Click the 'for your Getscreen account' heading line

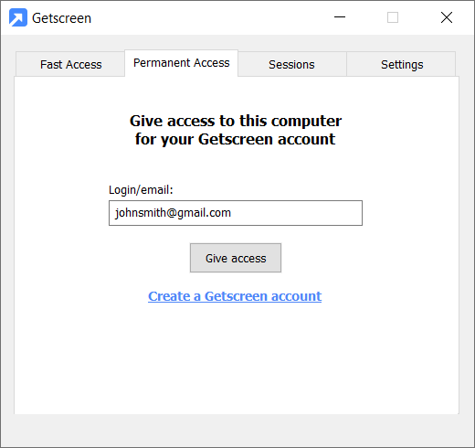tap(235, 140)
